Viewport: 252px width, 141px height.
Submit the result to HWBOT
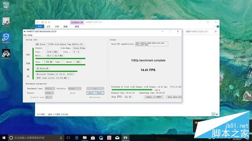pyautogui.click(x=154, y=97)
